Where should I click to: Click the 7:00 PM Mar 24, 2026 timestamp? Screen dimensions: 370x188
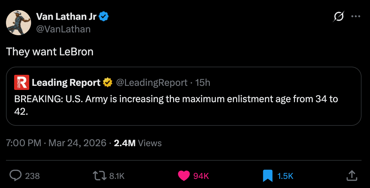click(x=56, y=143)
